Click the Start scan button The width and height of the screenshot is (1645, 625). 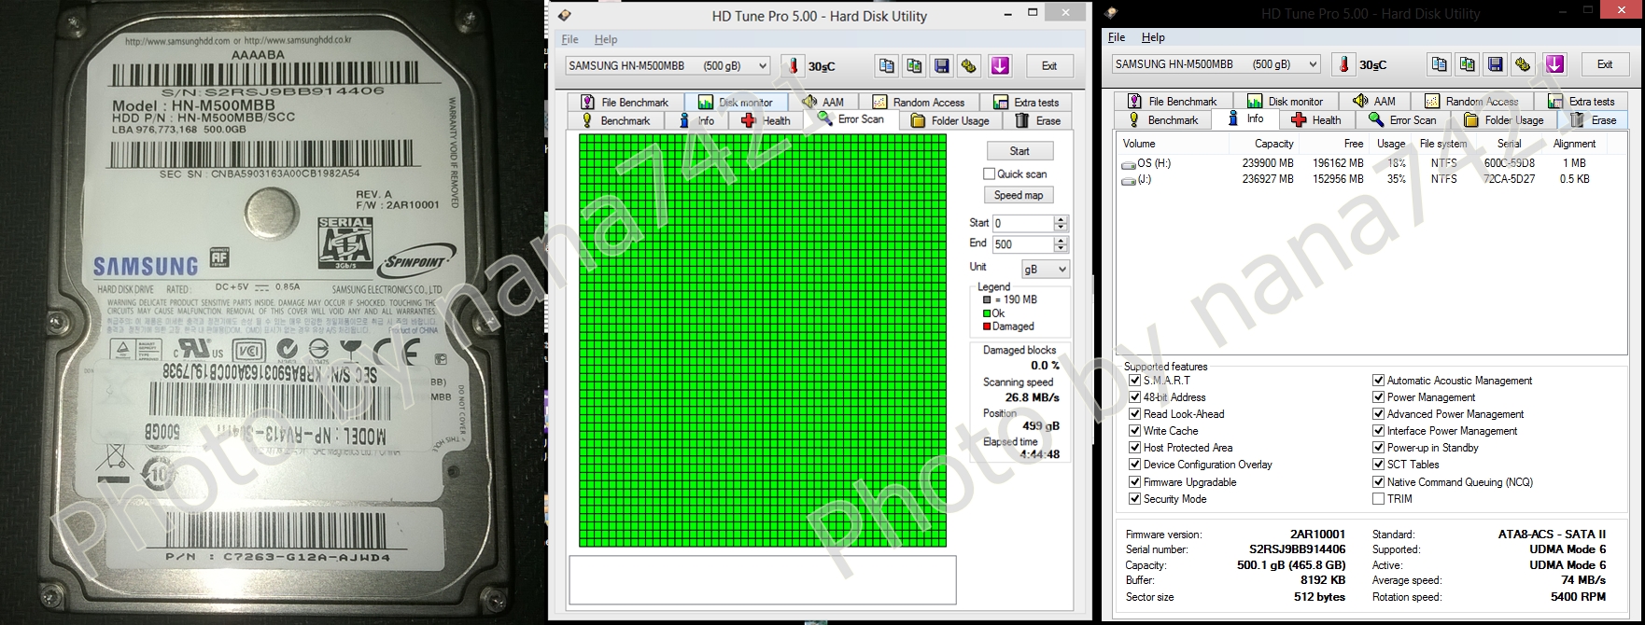point(1019,151)
